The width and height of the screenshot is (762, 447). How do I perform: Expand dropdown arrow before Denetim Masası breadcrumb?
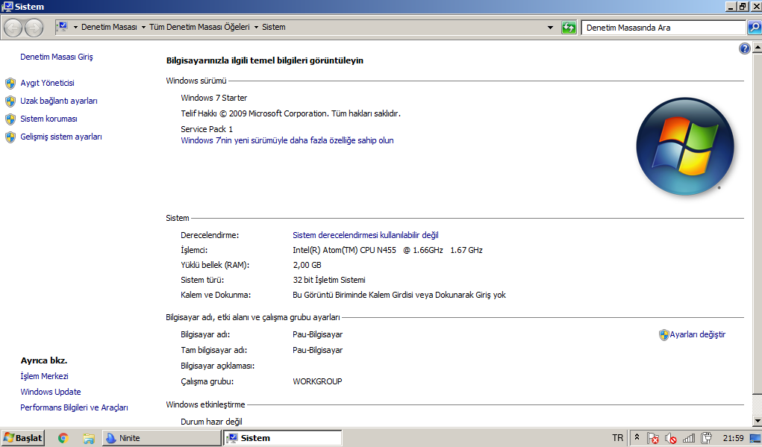pos(75,27)
